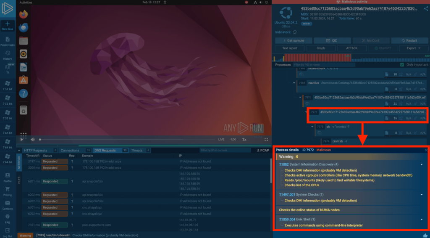Screen dimensions: 430x238
Task: Collapse the nautilus process tree node
Action: tap(294, 83)
